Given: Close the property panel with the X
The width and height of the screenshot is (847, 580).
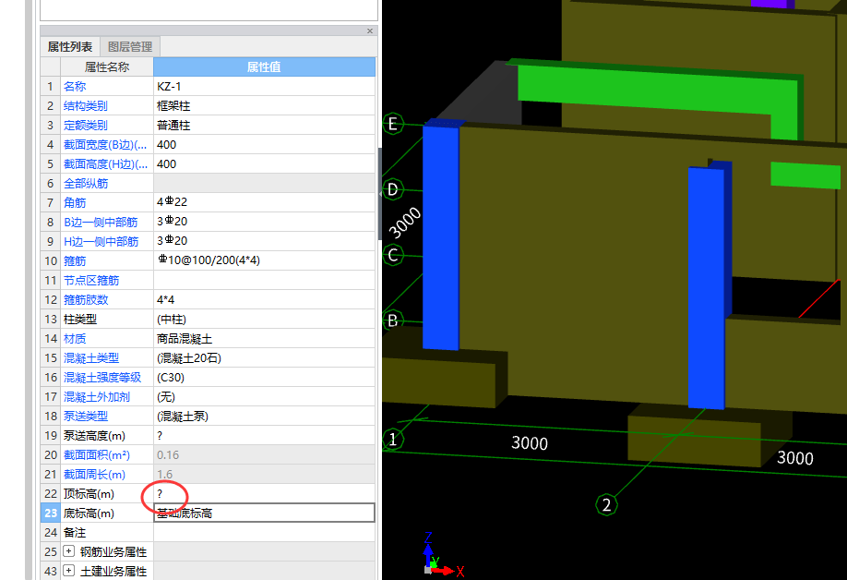Looking at the screenshot, I should tap(369, 30).
